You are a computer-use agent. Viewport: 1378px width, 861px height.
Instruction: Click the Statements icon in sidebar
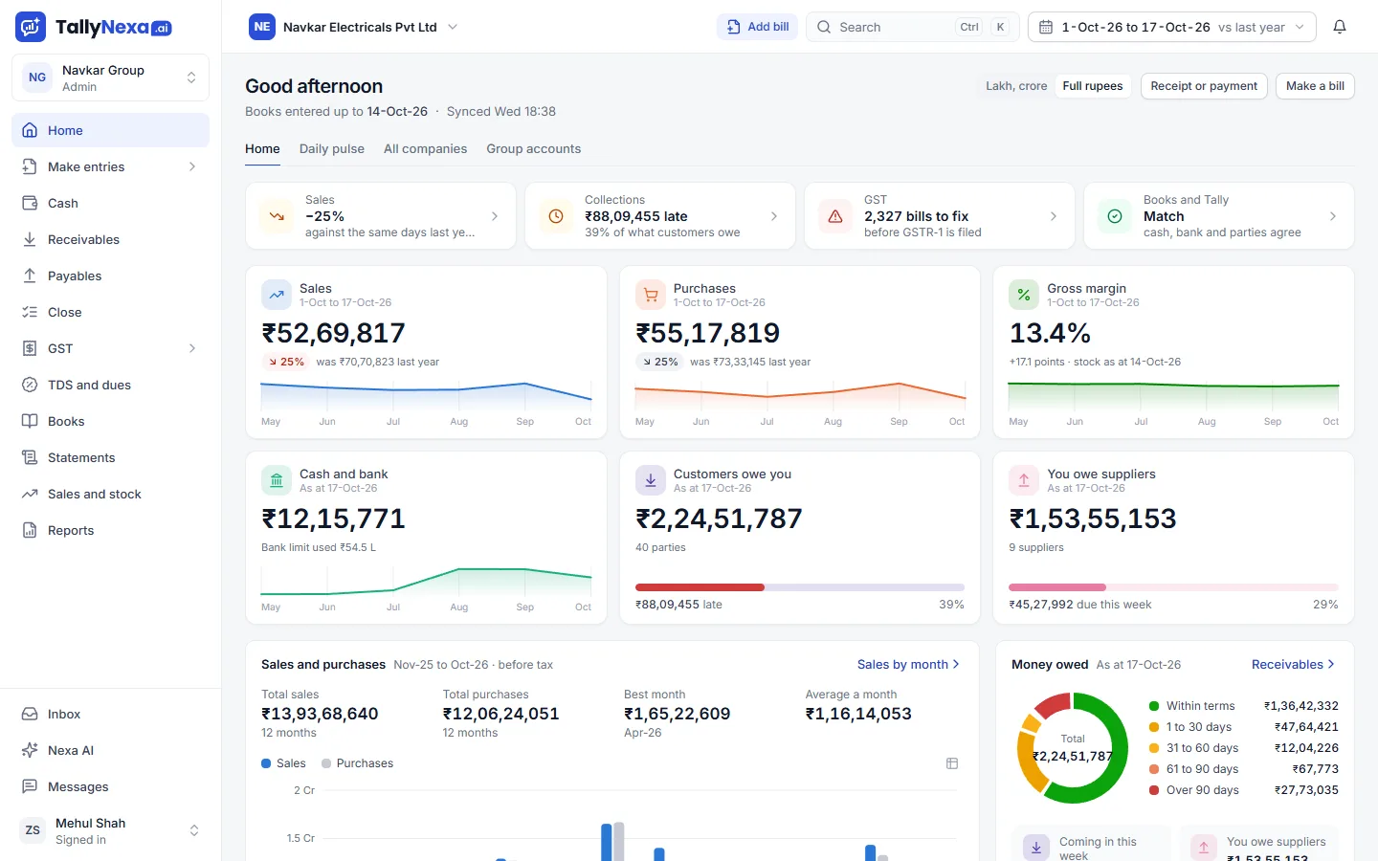(30, 457)
